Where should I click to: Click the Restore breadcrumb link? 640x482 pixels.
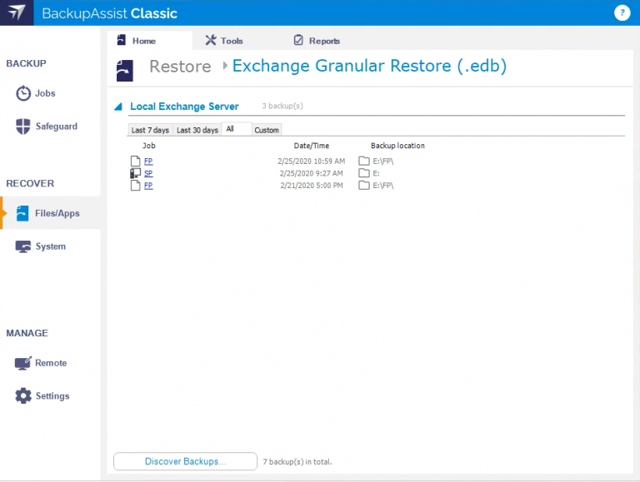pyautogui.click(x=180, y=67)
